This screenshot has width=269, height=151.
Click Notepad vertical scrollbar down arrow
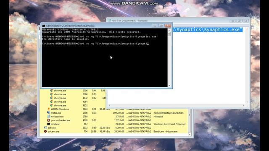click(x=247, y=102)
